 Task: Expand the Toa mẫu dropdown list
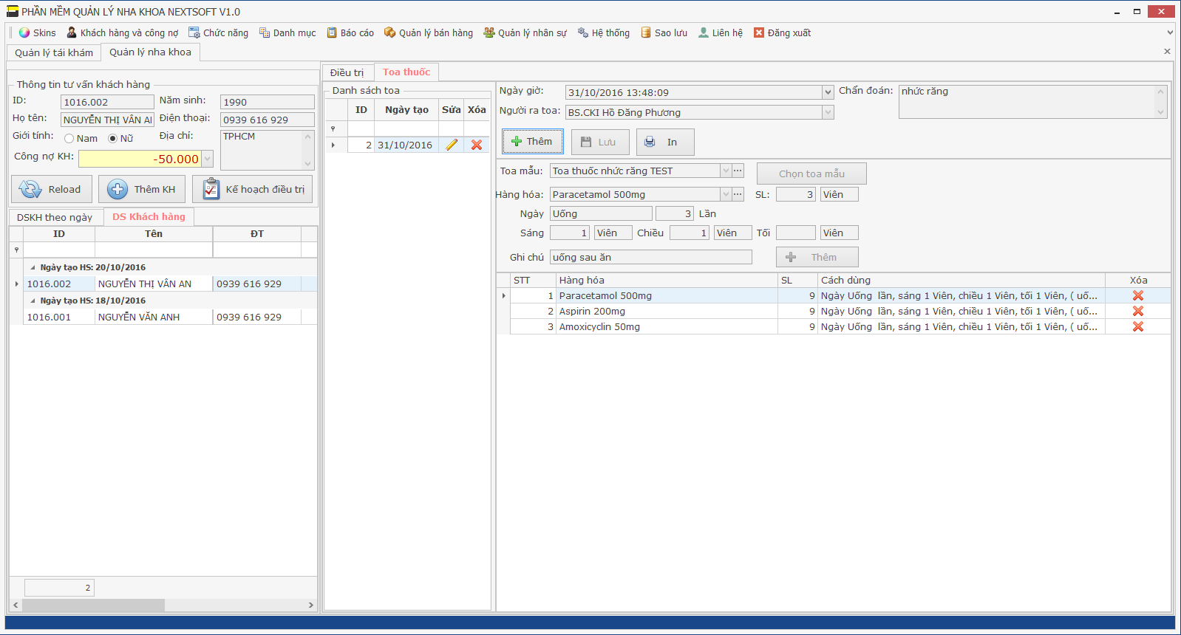(x=726, y=171)
